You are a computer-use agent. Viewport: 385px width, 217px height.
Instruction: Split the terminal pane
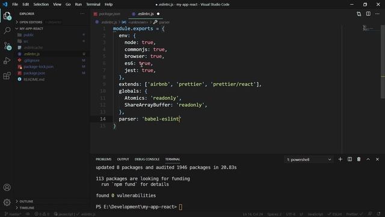tap(350, 159)
